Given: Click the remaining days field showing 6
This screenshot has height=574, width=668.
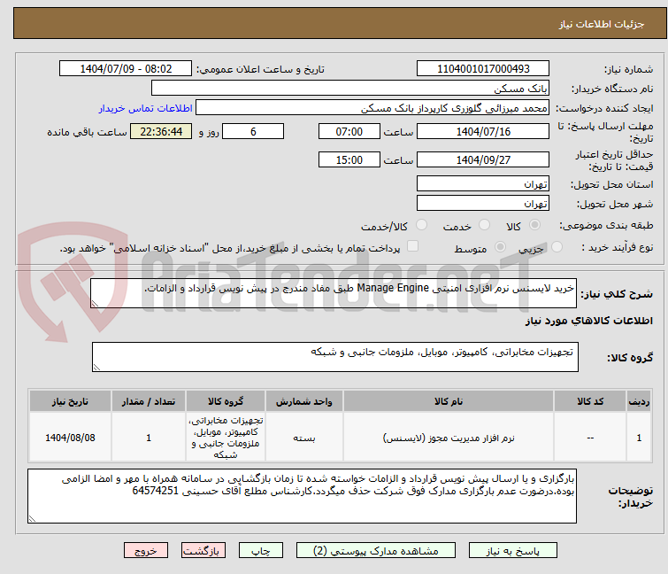Looking at the screenshot, I should point(253,131).
